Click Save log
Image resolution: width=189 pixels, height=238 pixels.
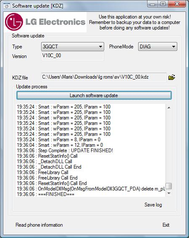153,205
